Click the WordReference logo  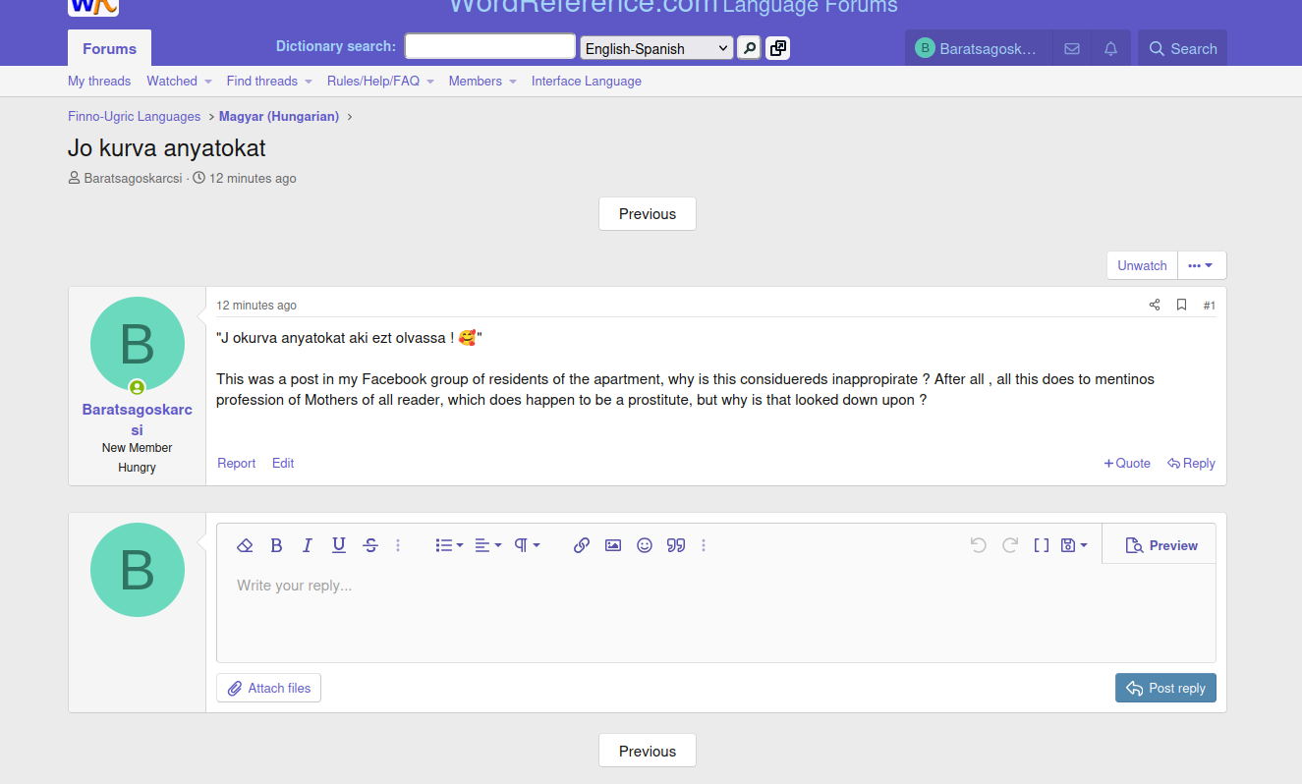pyautogui.click(x=93, y=7)
